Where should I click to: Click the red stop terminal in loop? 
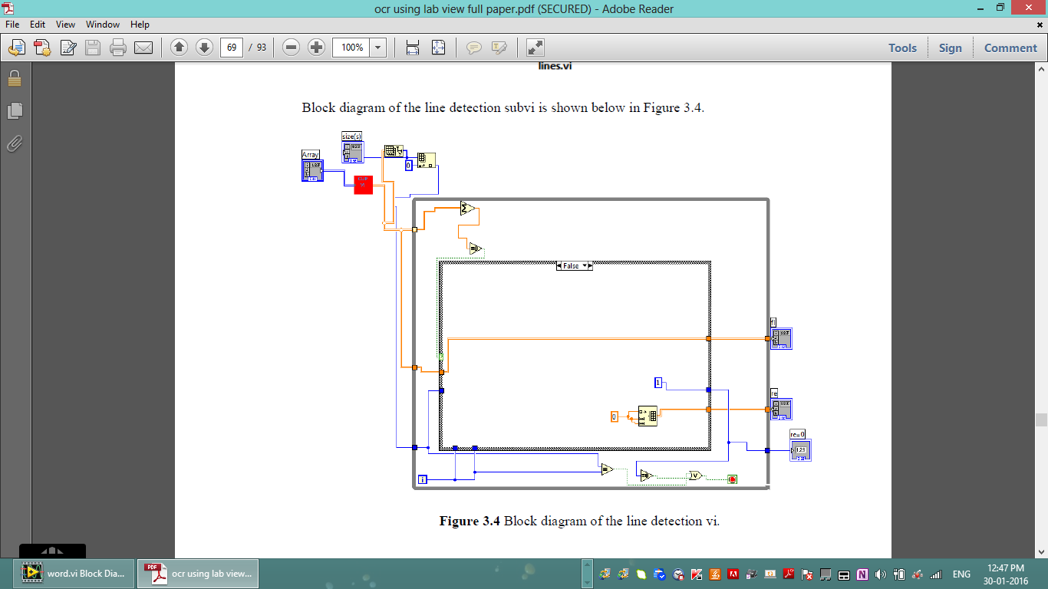coord(732,479)
